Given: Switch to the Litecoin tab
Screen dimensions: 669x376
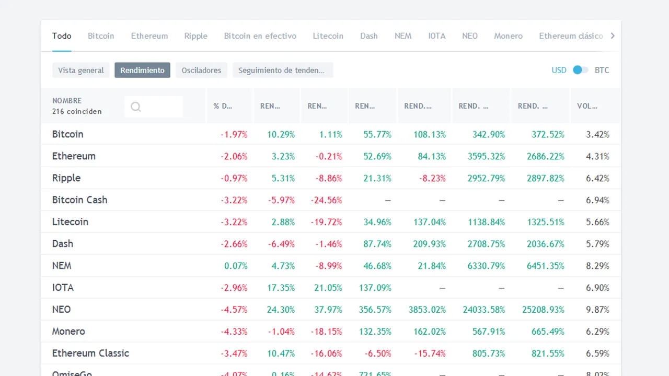Looking at the screenshot, I should tap(328, 36).
